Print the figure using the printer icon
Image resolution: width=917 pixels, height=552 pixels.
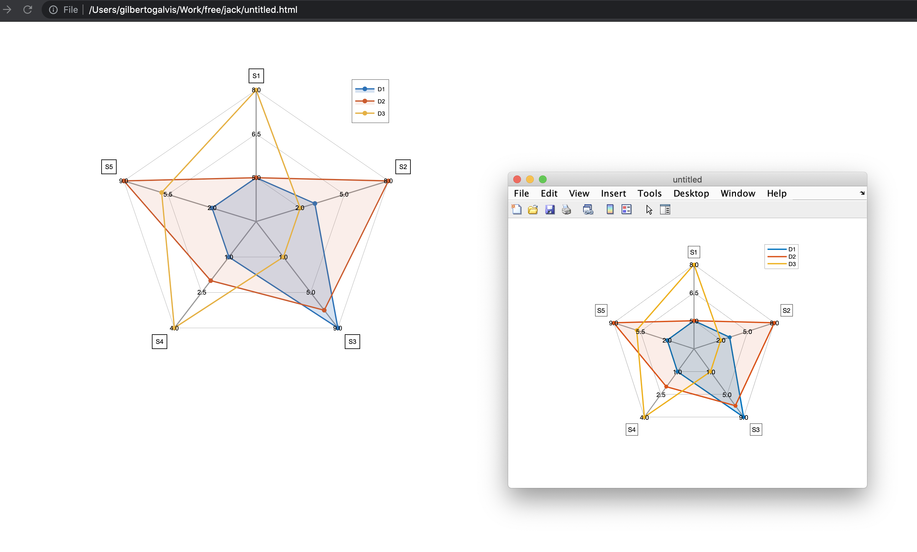tap(566, 209)
